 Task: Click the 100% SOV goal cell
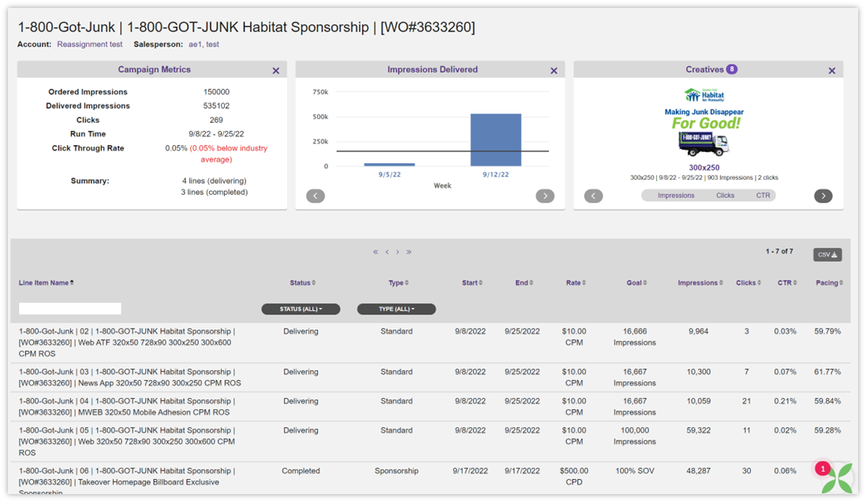[635, 471]
